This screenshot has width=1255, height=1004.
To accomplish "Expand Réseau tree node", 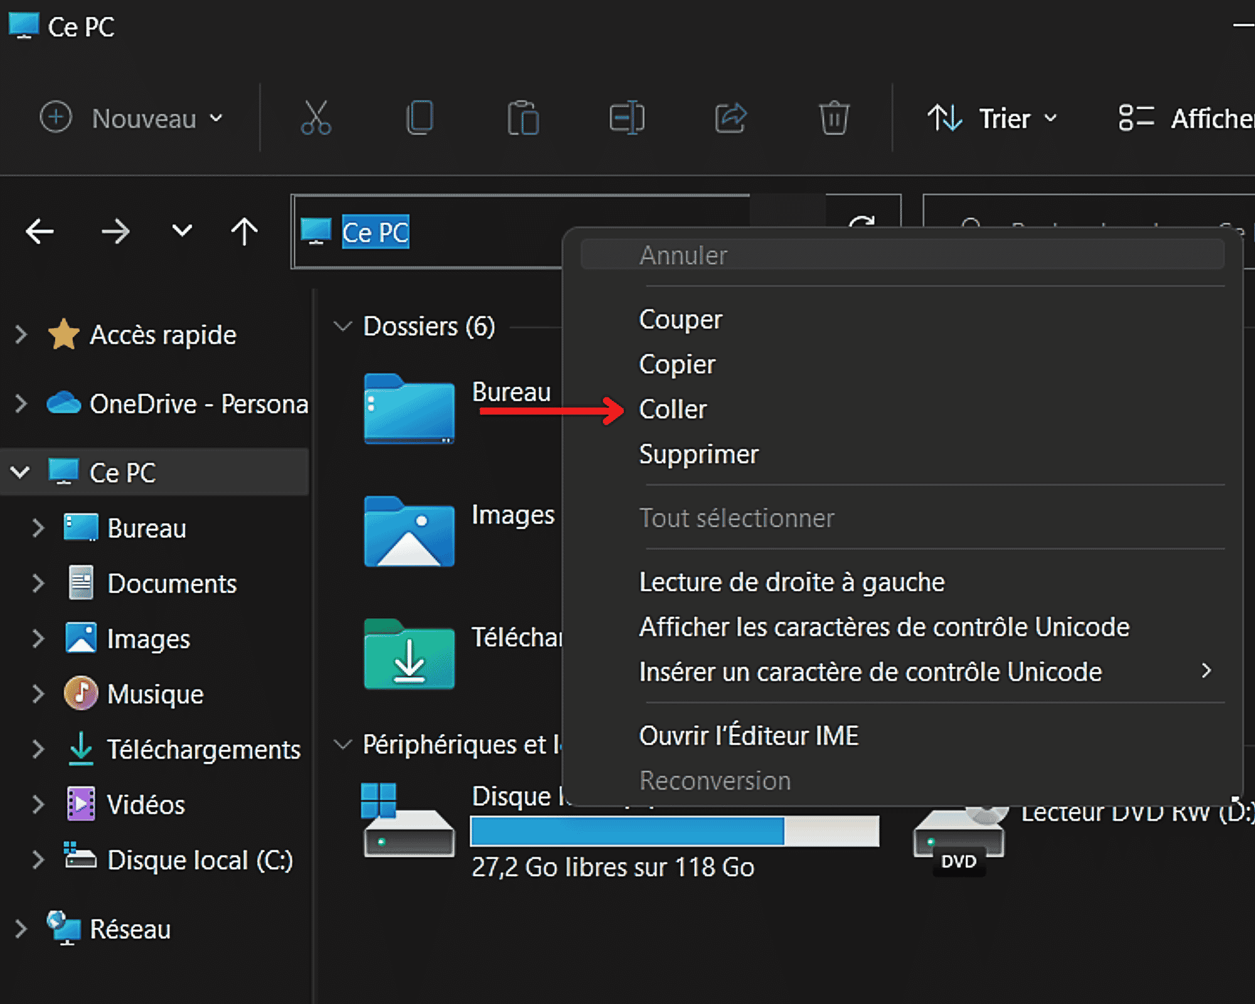I will tap(21, 929).
